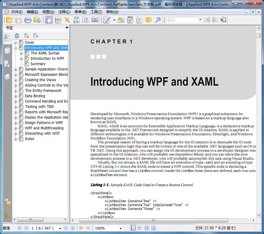The height and width of the screenshot is (234, 264).
Task: Select the Hand tool
Action: [x=49, y=20]
